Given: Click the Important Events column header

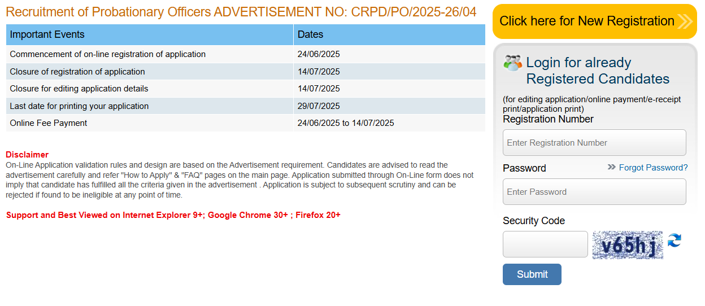Looking at the screenshot, I should tap(149, 34).
